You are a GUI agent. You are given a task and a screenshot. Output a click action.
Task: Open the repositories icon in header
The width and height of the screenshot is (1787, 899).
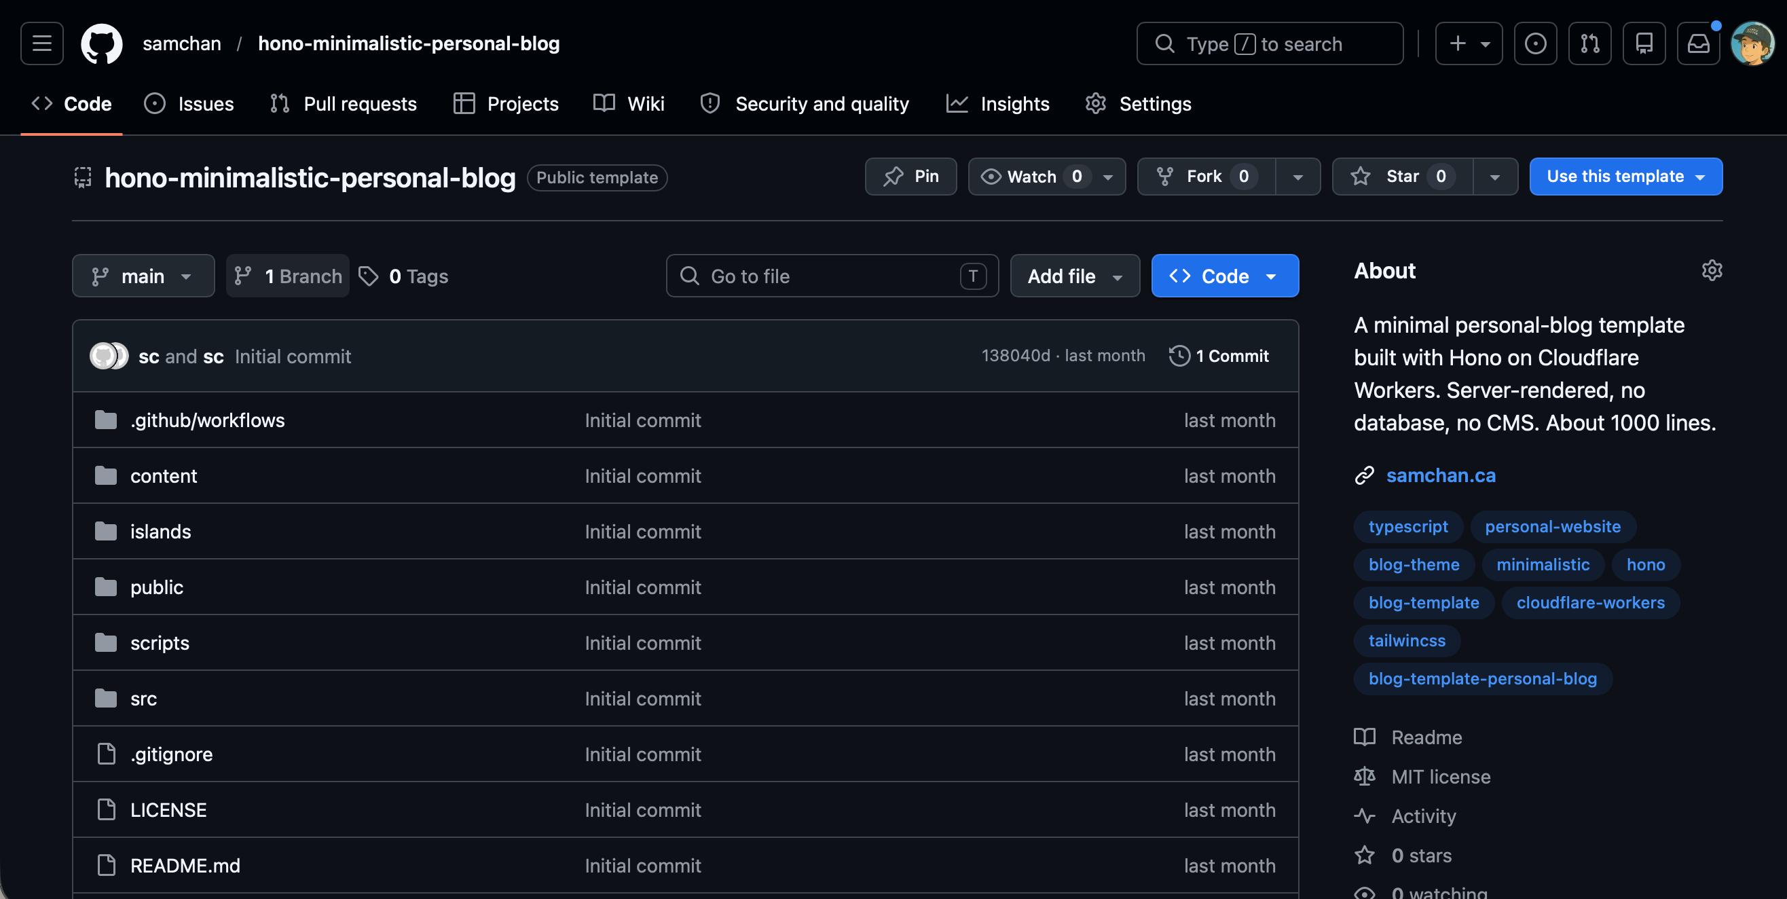tap(1644, 43)
